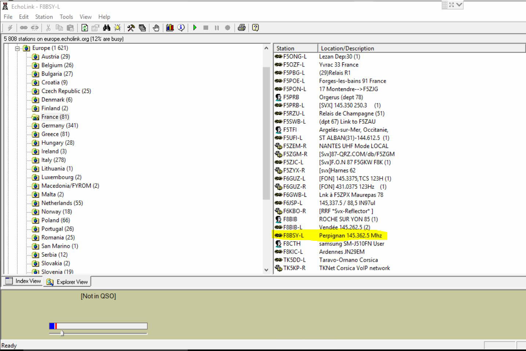Refresh the station list via toolbar icon
The width and height of the screenshot is (526, 351).
pyautogui.click(x=85, y=28)
